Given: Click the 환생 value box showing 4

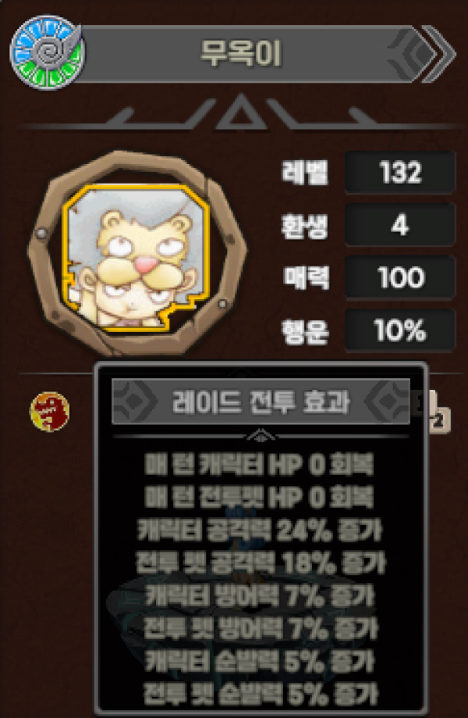Looking at the screenshot, I should 400,225.
